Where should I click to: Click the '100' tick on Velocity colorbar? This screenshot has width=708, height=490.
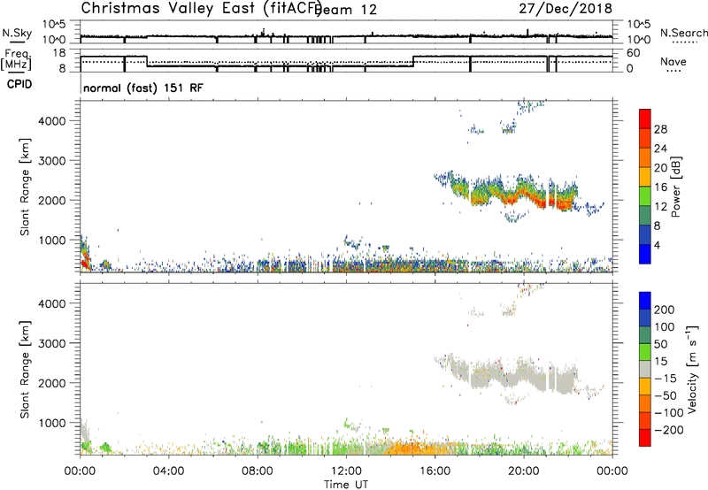point(665,326)
